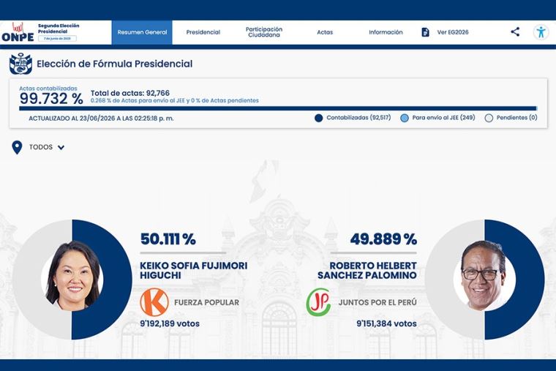
Task: Click the Elección de Fórmula Presidencial heading
Action: tap(115, 64)
